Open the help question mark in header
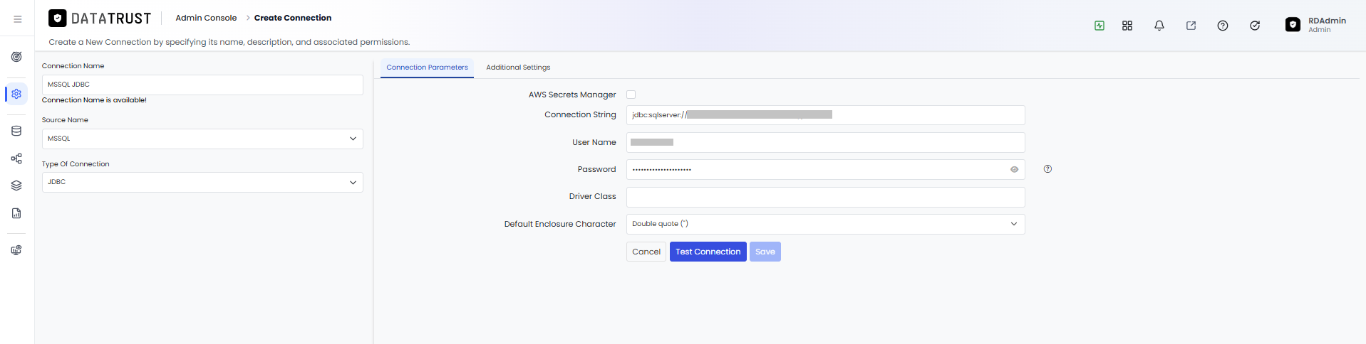 click(x=1223, y=26)
